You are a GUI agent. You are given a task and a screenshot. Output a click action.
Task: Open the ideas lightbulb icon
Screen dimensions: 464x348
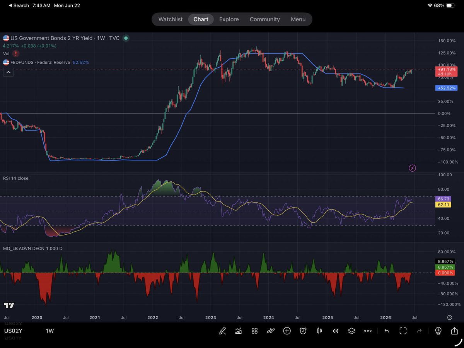tap(438, 331)
